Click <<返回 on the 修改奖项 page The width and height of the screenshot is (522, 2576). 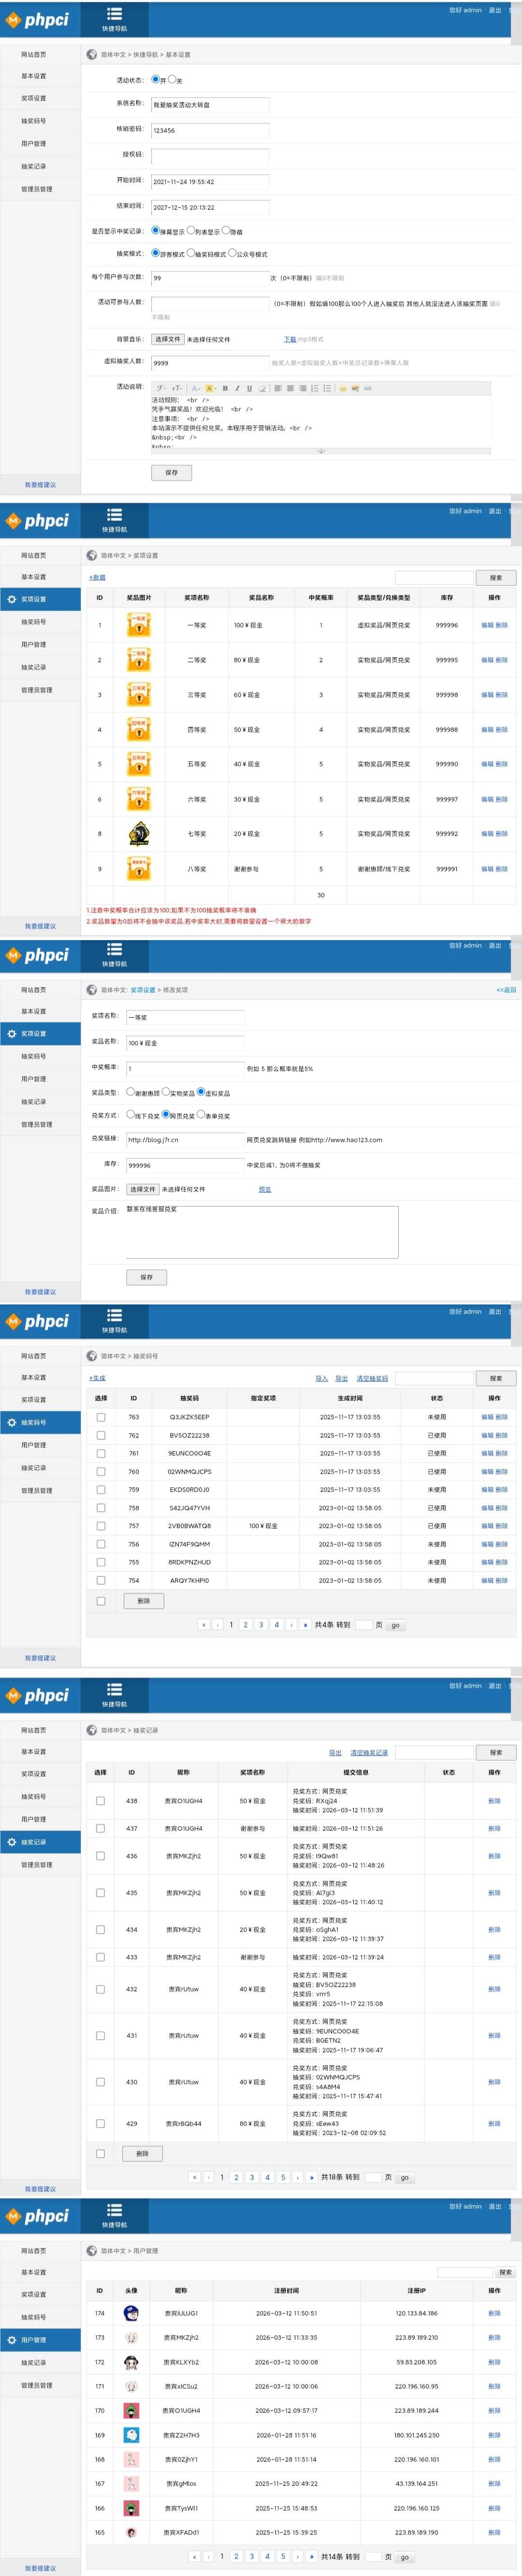point(506,989)
